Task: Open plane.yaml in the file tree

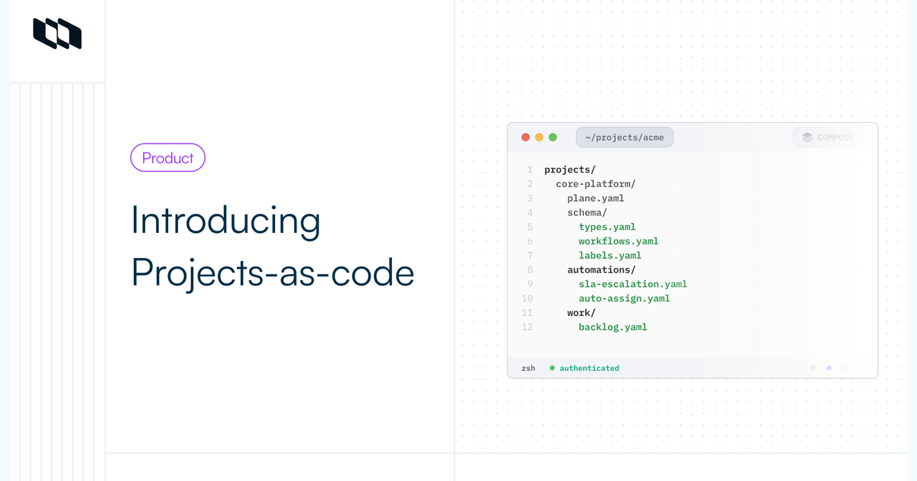Action: click(x=596, y=199)
